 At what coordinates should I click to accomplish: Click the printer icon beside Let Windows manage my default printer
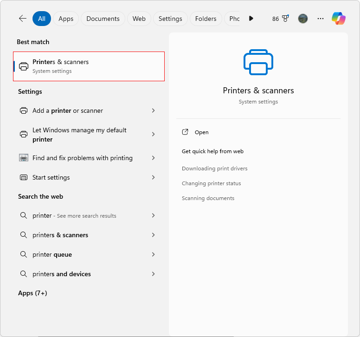(24, 134)
